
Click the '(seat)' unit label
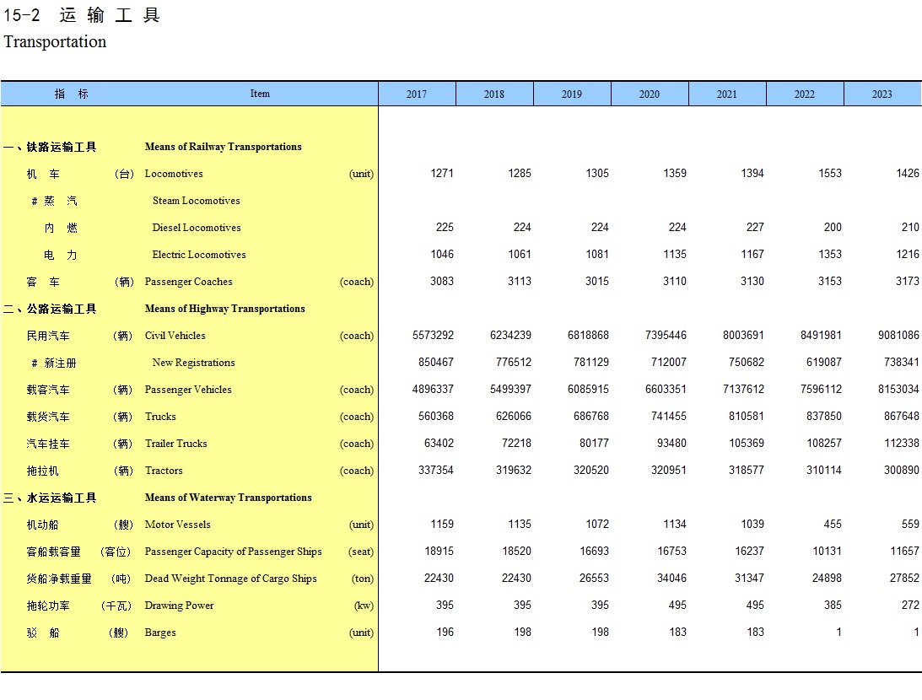pyautogui.click(x=361, y=552)
